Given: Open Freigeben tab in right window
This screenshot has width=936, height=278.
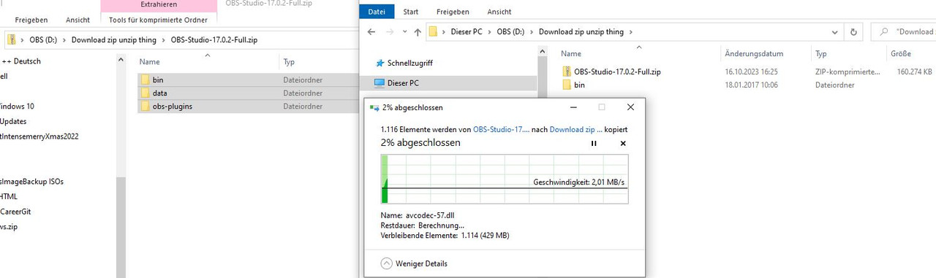Looking at the screenshot, I should 453,12.
